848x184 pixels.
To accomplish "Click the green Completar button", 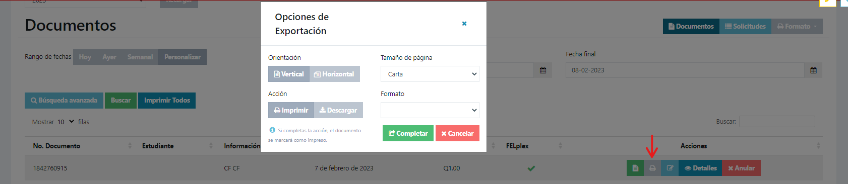I will 408,133.
